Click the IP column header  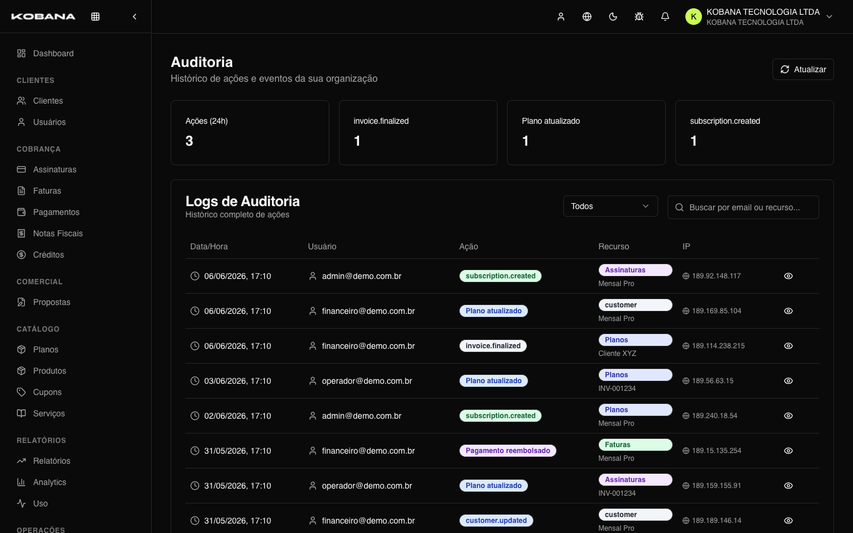point(686,246)
